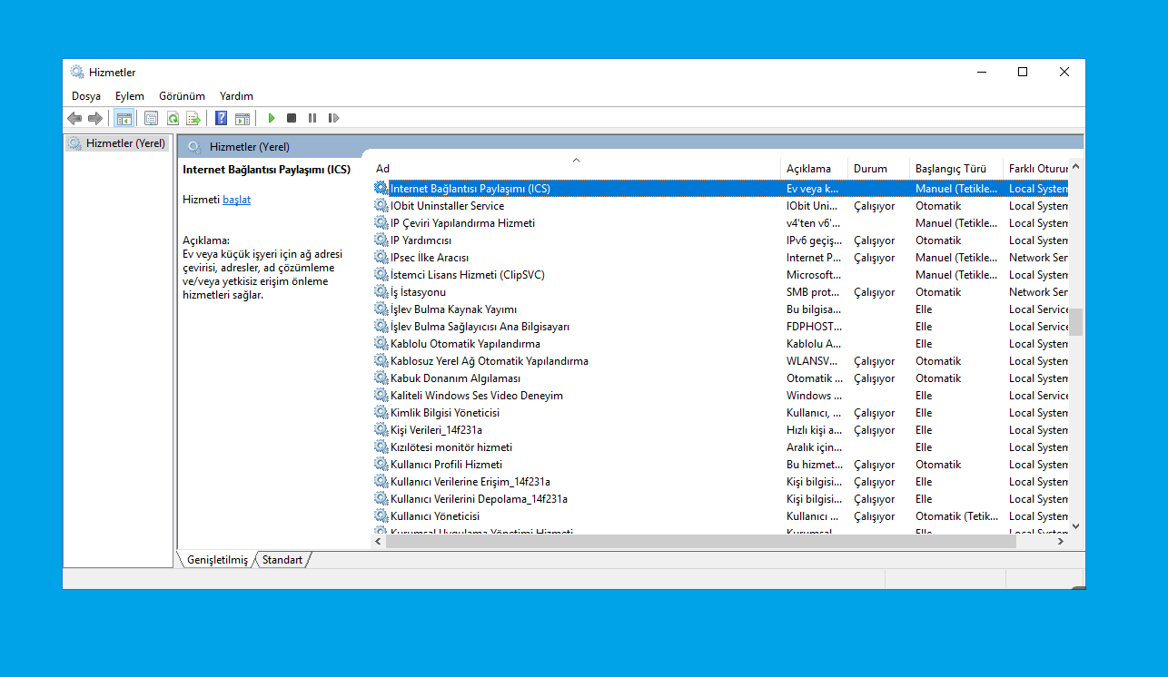Pause the service using pause icon
This screenshot has width=1168, height=677.
(x=312, y=118)
